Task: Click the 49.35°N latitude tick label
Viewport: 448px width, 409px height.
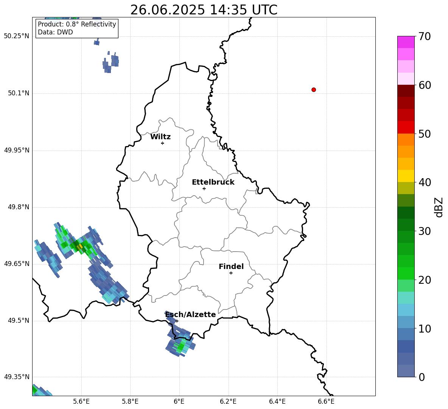Action: click(17, 377)
